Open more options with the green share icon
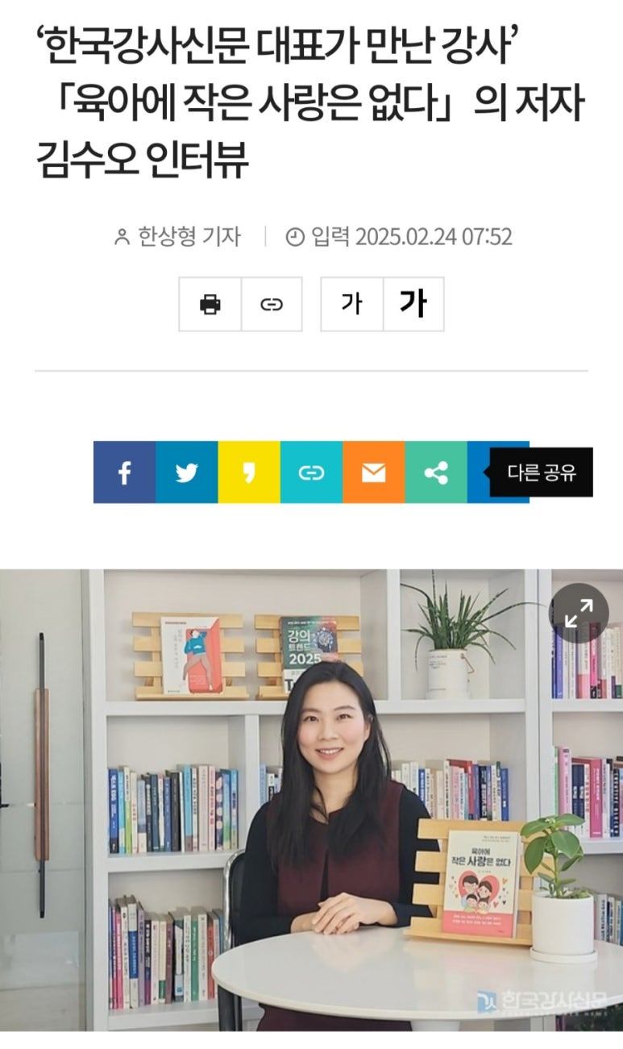 click(x=436, y=472)
